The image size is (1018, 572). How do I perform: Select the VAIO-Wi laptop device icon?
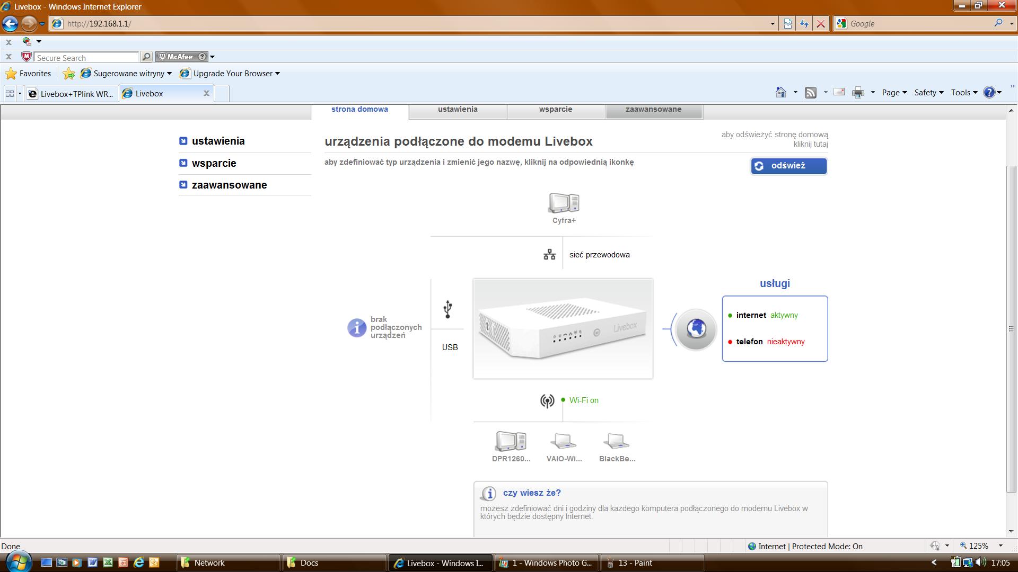point(563,441)
